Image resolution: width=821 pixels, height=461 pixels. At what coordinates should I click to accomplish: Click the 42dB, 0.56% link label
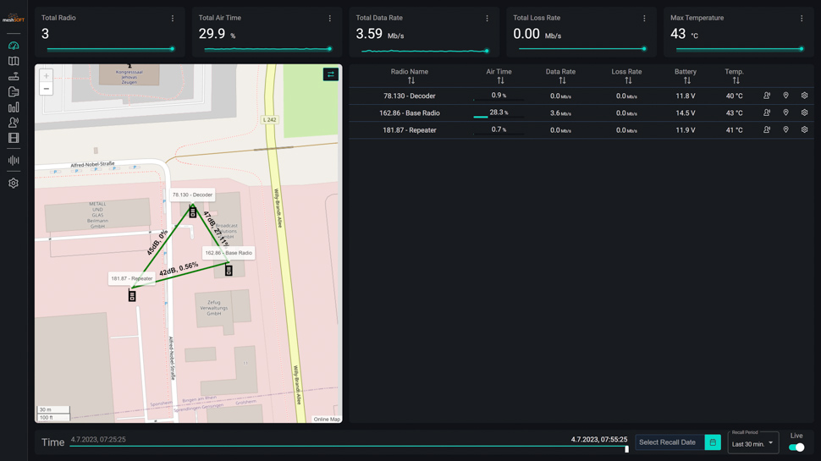tap(179, 269)
